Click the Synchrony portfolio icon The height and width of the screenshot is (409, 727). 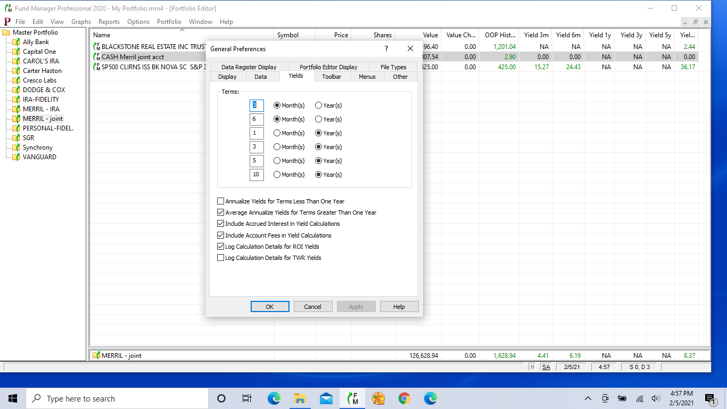pos(16,148)
